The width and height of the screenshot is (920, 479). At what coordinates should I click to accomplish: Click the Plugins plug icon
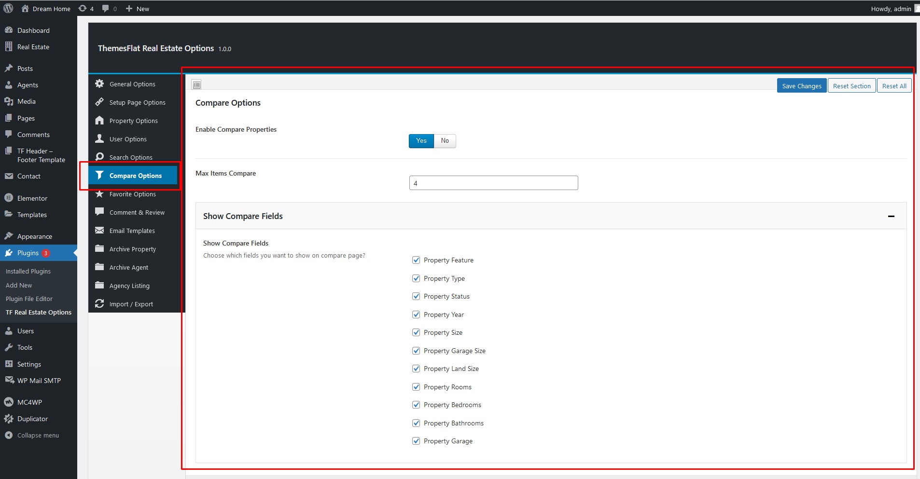click(x=9, y=253)
